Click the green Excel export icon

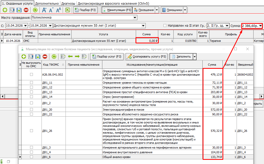point(67,10)
